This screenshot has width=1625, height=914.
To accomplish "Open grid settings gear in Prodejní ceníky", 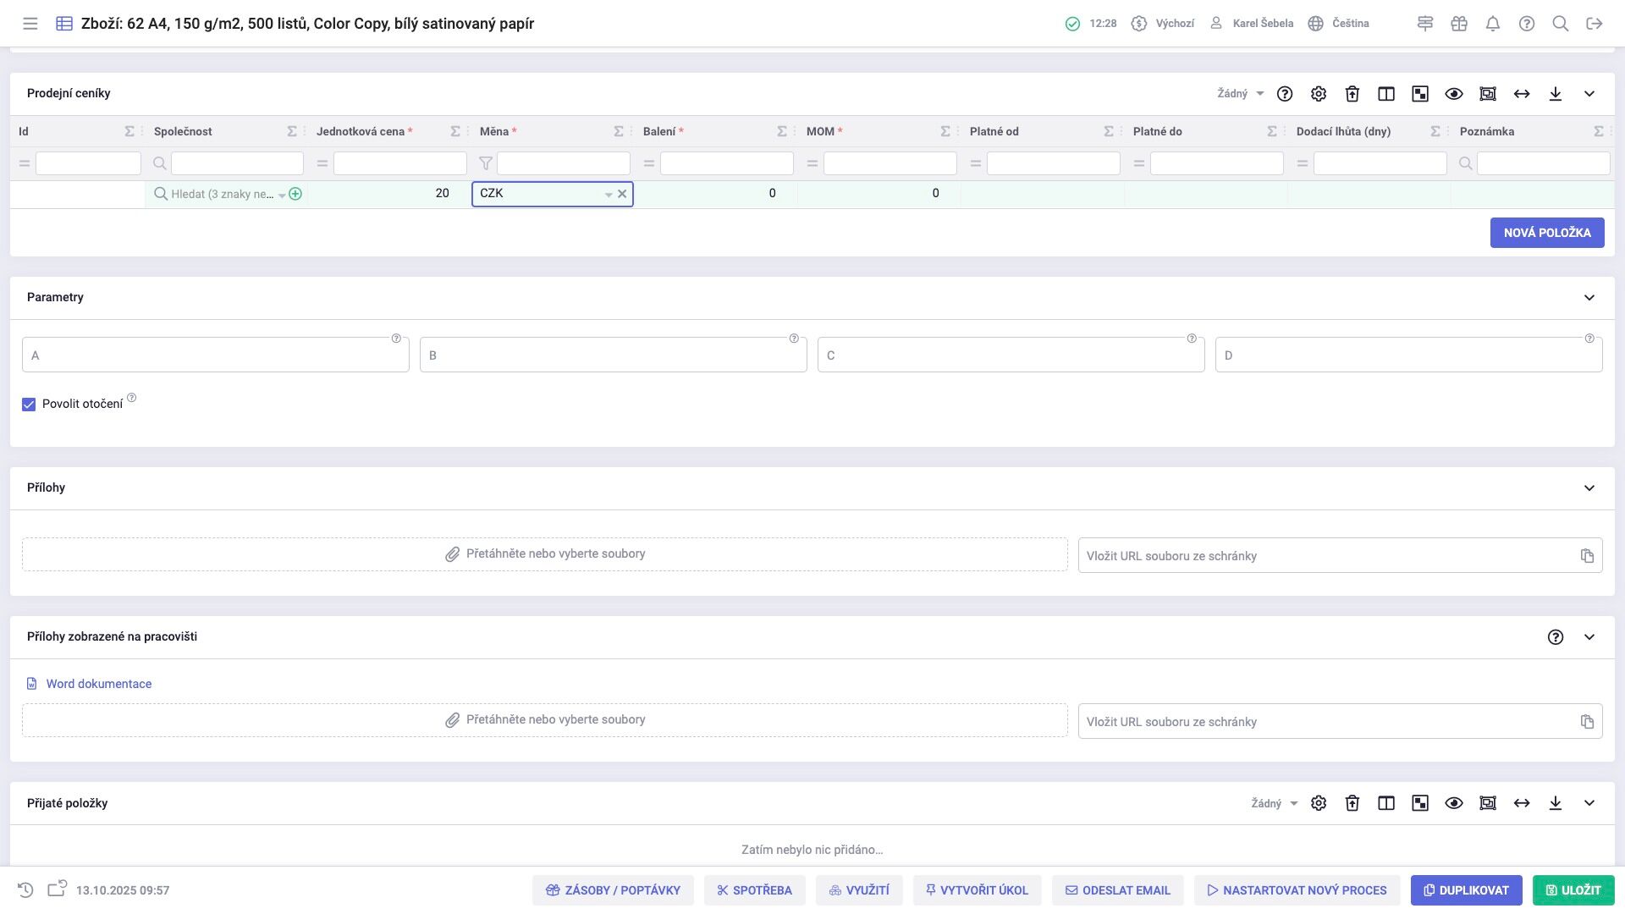I will pos(1319,94).
